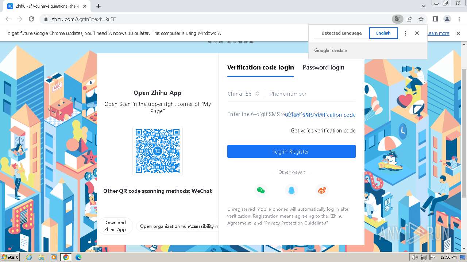This screenshot has height=262, width=467.
Task: Bookmark this page with star icon
Action: (421, 19)
